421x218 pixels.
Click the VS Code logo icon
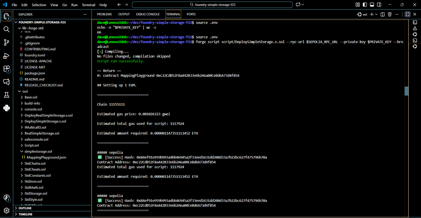[5, 5]
